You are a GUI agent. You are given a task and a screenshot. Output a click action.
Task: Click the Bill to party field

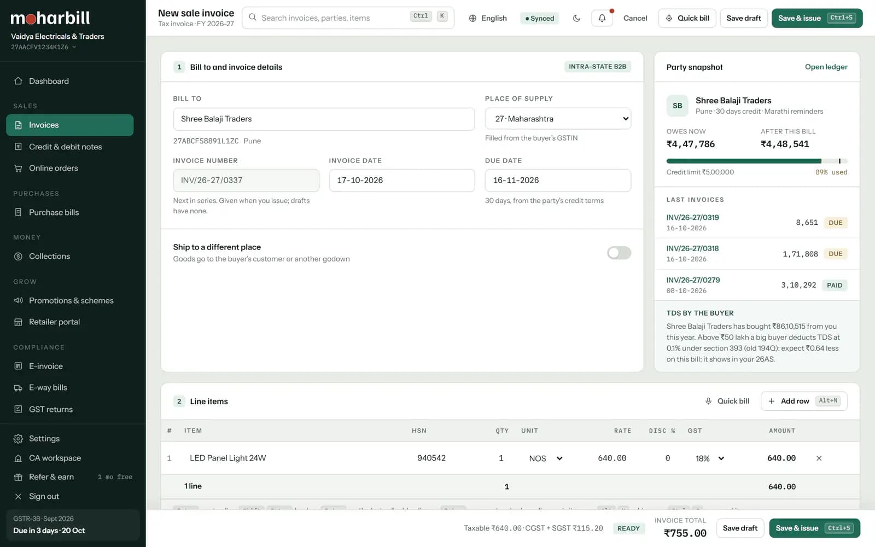(x=324, y=119)
